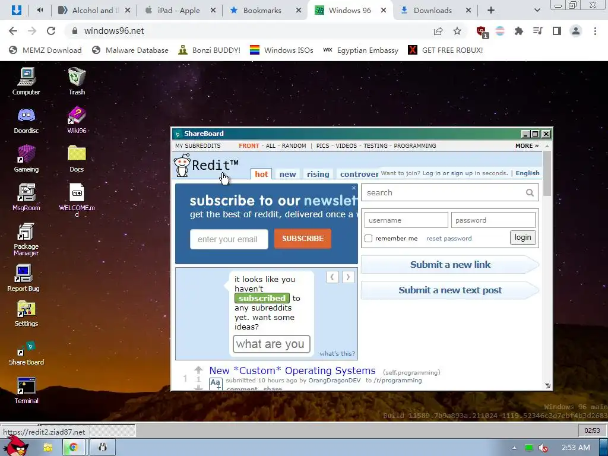Open PROGRAMMING in the subreddit bar

[x=415, y=146]
